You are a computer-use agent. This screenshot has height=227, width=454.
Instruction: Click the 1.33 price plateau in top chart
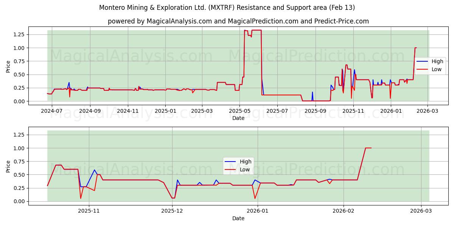point(257,30)
